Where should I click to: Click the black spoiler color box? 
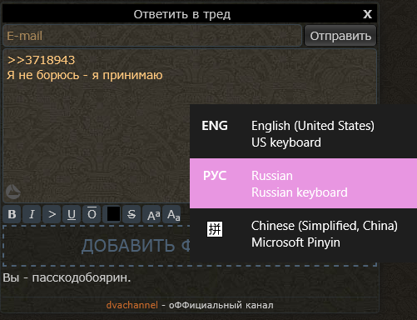coord(113,214)
